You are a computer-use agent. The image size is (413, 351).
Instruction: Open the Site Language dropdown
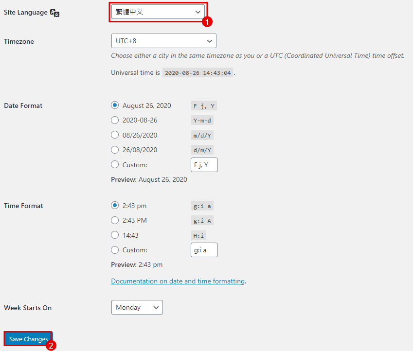(x=158, y=12)
